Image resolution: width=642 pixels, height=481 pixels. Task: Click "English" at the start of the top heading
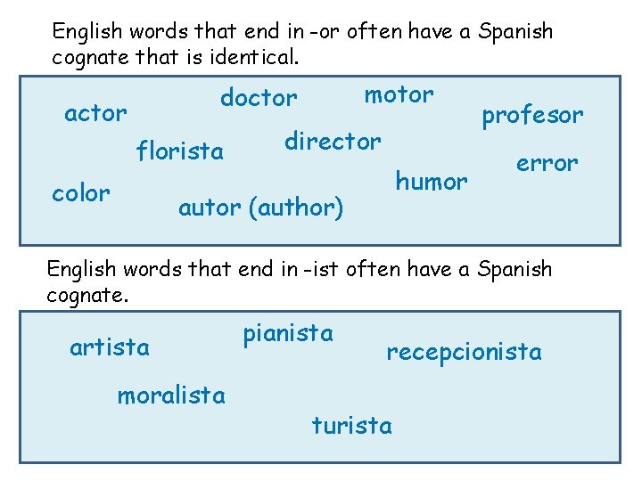tap(87, 32)
